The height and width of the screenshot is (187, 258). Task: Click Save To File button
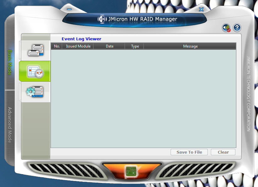pos(189,152)
